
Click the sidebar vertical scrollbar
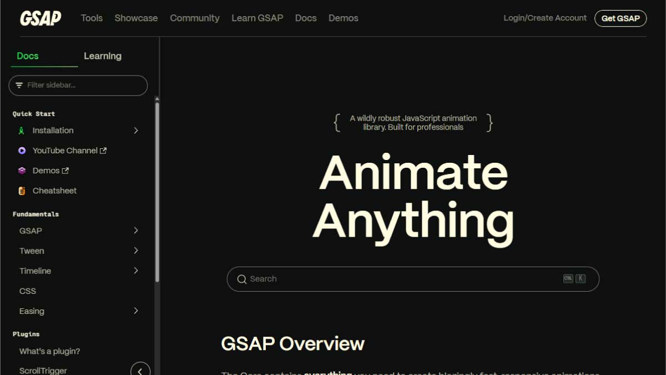tap(157, 189)
